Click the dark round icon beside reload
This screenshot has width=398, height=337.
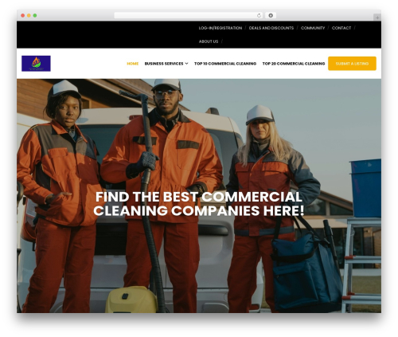click(271, 16)
